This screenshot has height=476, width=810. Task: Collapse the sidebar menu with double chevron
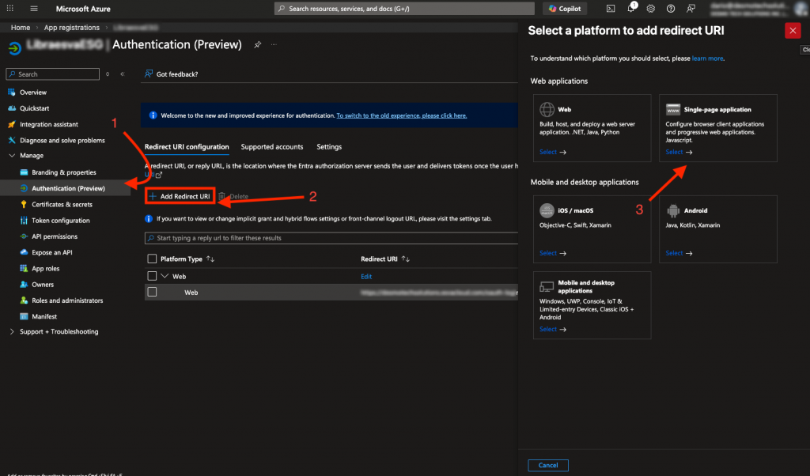(123, 74)
